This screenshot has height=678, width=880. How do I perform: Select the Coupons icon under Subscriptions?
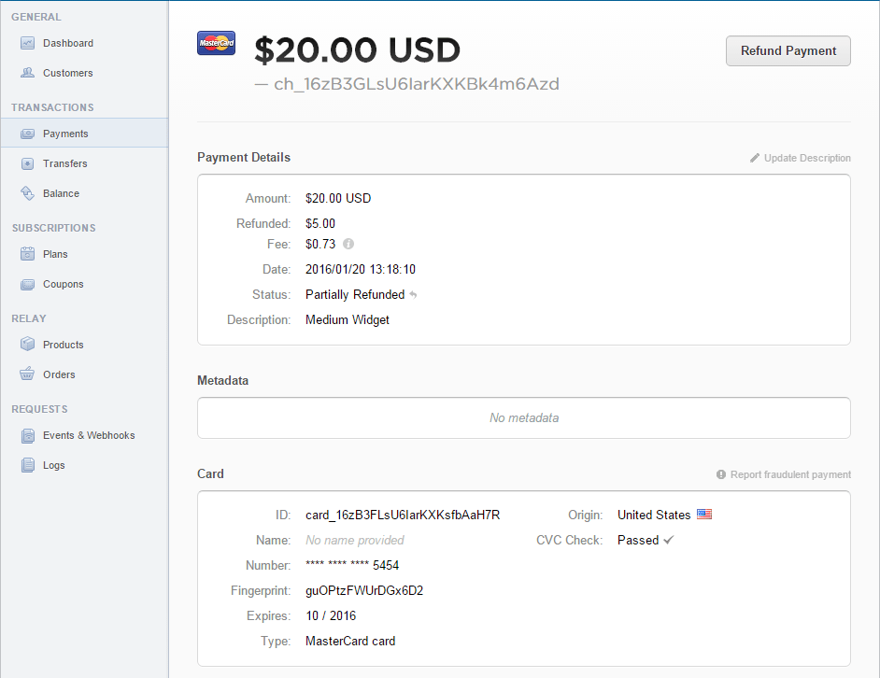click(x=28, y=284)
